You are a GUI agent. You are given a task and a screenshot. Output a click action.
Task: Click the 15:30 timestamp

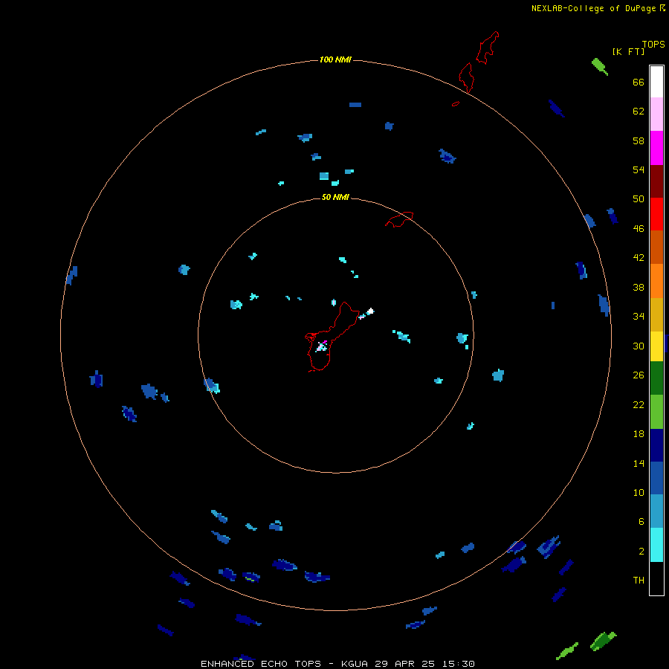coord(459,664)
